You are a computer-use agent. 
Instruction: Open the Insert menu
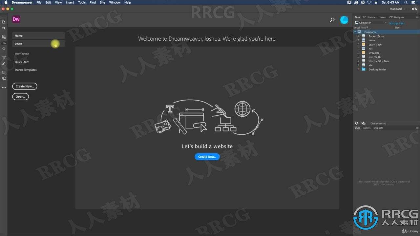tap(70, 2)
